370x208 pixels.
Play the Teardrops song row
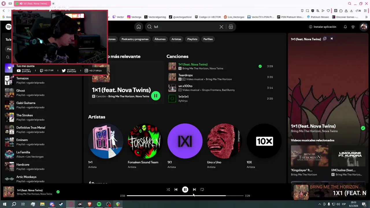pos(221,77)
